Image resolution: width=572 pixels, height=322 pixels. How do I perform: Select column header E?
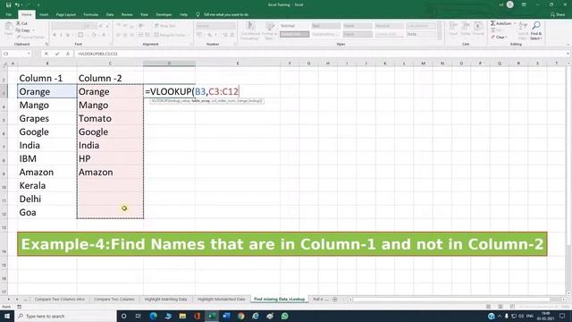tap(238, 64)
